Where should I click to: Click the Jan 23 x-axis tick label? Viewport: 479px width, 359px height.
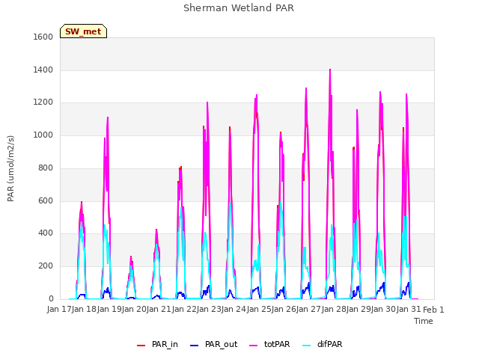click(209, 310)
